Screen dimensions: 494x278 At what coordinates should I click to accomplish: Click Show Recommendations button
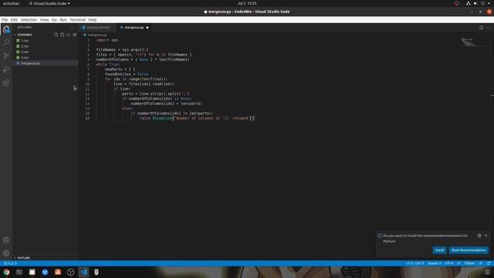coord(469,250)
